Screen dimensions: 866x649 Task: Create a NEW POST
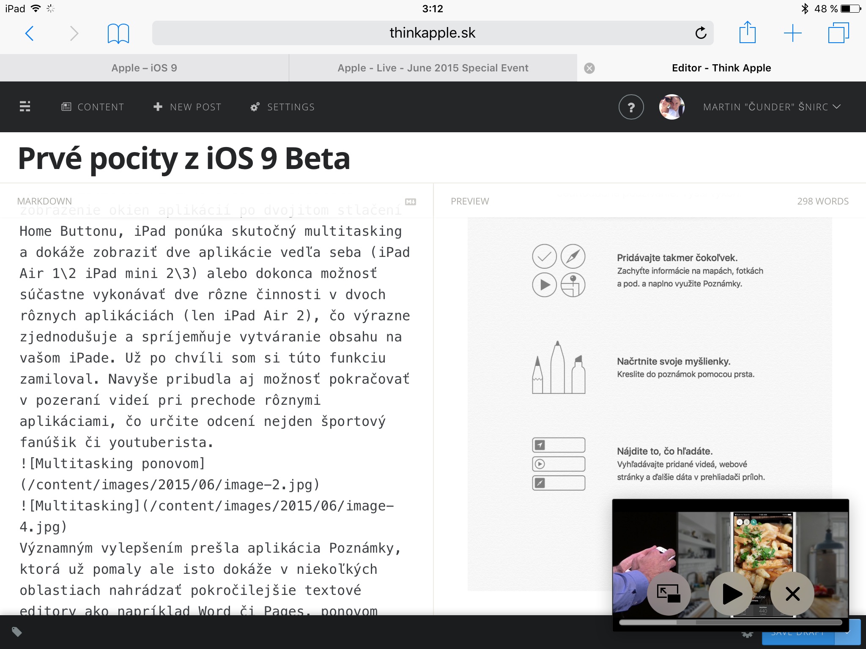pos(187,107)
